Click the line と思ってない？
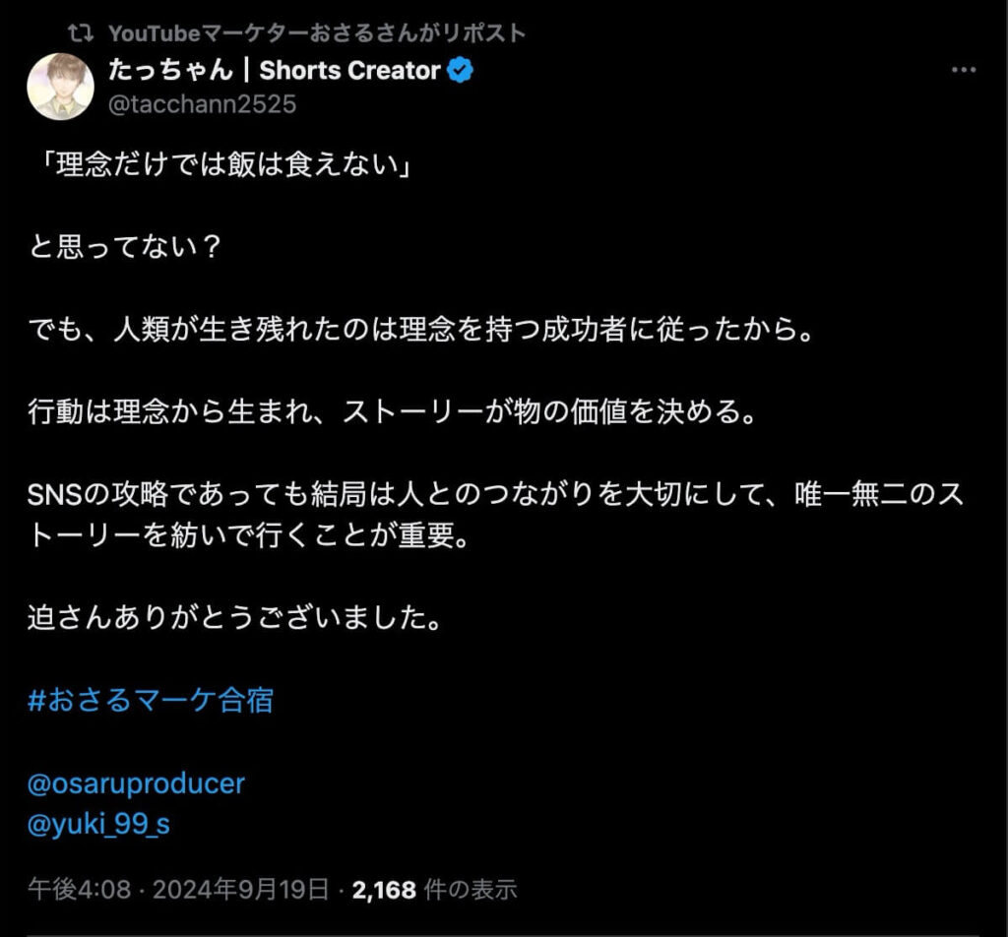Screen dimensions: 1008x937 click(125, 247)
